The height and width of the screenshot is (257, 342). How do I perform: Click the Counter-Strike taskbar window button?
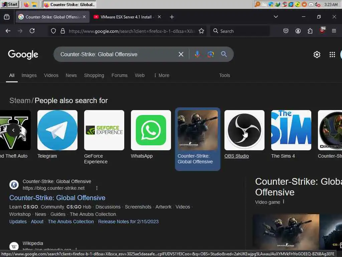(x=70, y=4)
